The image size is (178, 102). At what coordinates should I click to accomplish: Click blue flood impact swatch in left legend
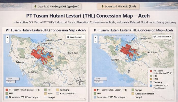tap(7, 97)
